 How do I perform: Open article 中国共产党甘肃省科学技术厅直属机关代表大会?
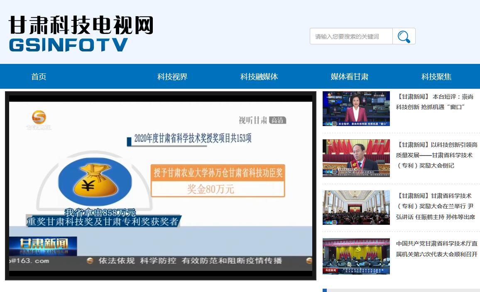click(x=436, y=249)
